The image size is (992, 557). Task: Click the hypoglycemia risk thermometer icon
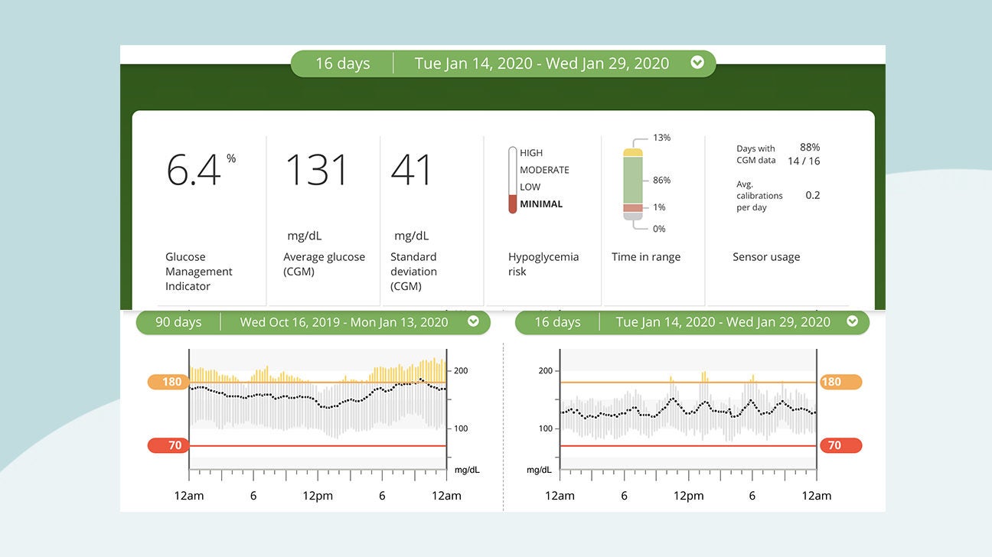[x=513, y=180]
